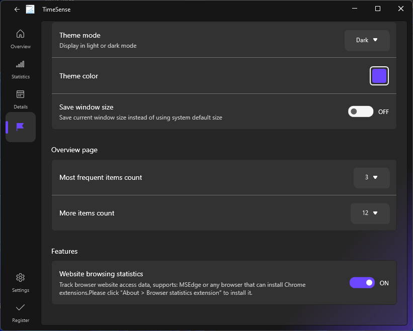The height and width of the screenshot is (331, 413).
Task: Expand the Theme mode Dark dropdown
Action: click(367, 40)
